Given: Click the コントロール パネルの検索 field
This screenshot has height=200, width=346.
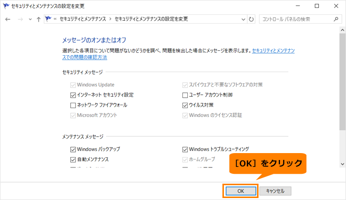Looking at the screenshot, I should 297,19.
